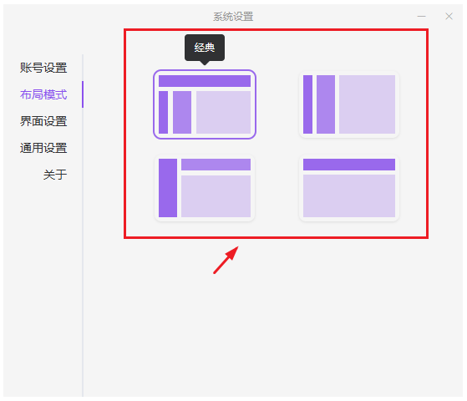Choose the three-column layout without top bar
The width and height of the screenshot is (467, 401).
click(349, 104)
